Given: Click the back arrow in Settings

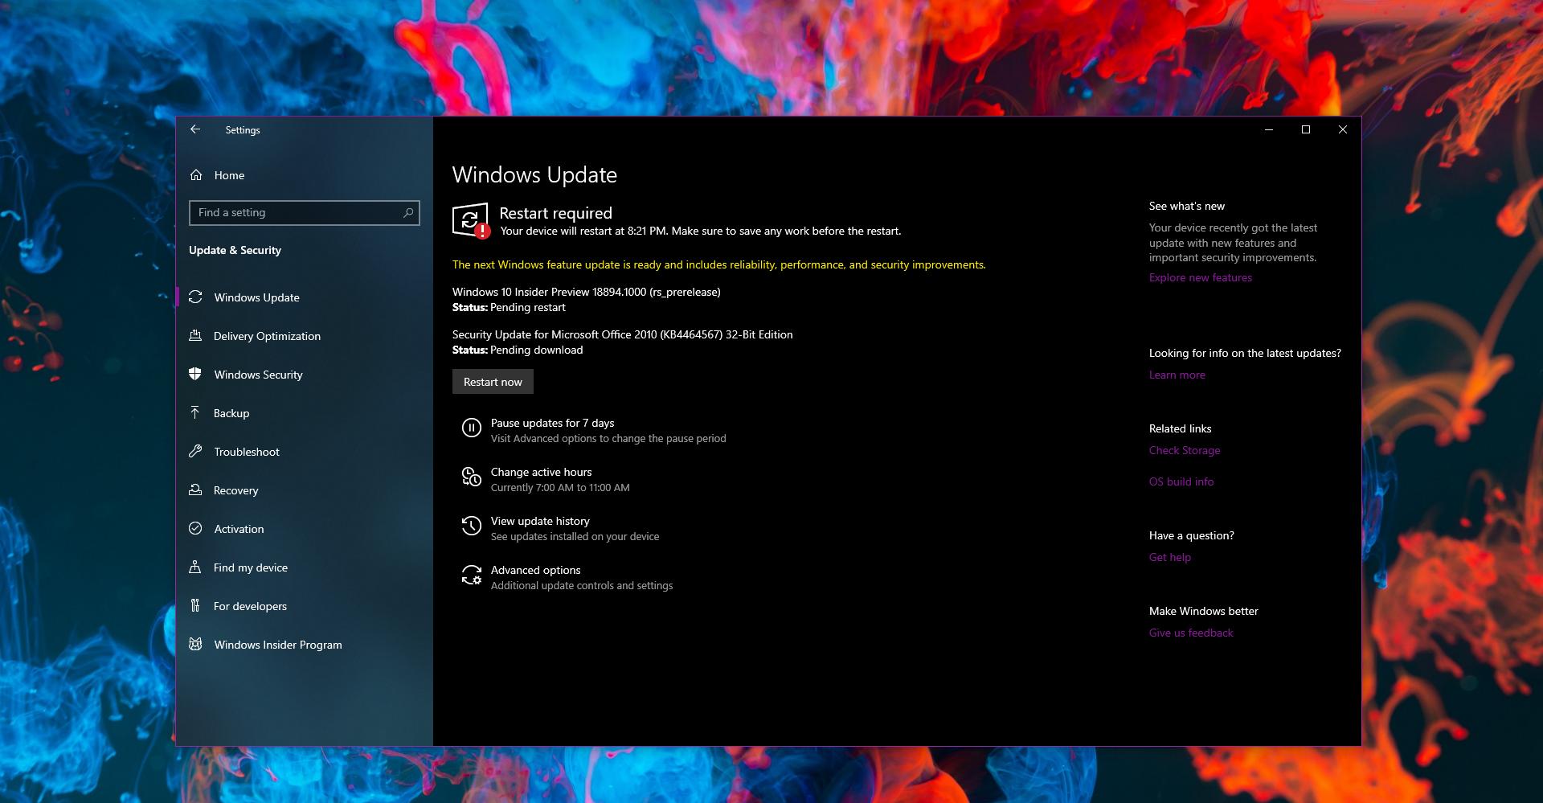Looking at the screenshot, I should 195,129.
